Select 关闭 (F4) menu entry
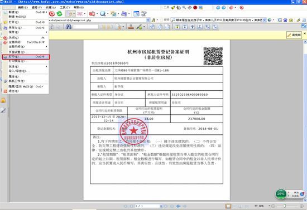The image size is (307, 210). click(26, 38)
